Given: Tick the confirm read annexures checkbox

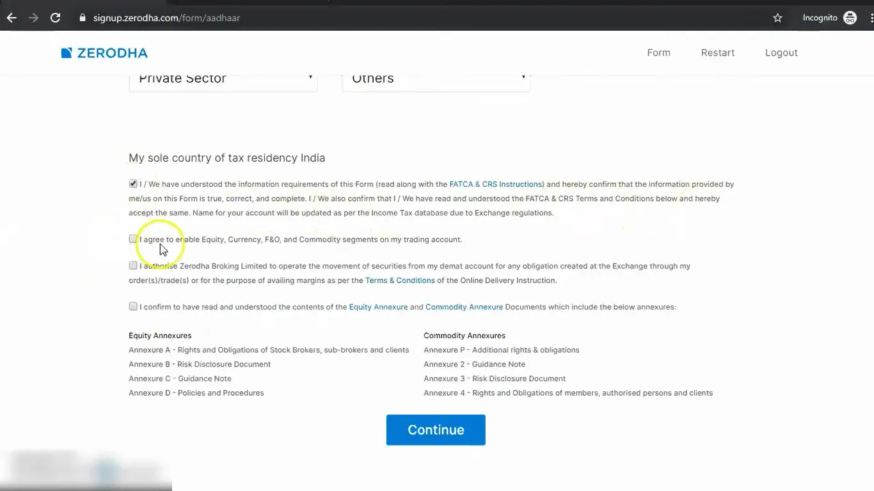Looking at the screenshot, I should point(133,306).
